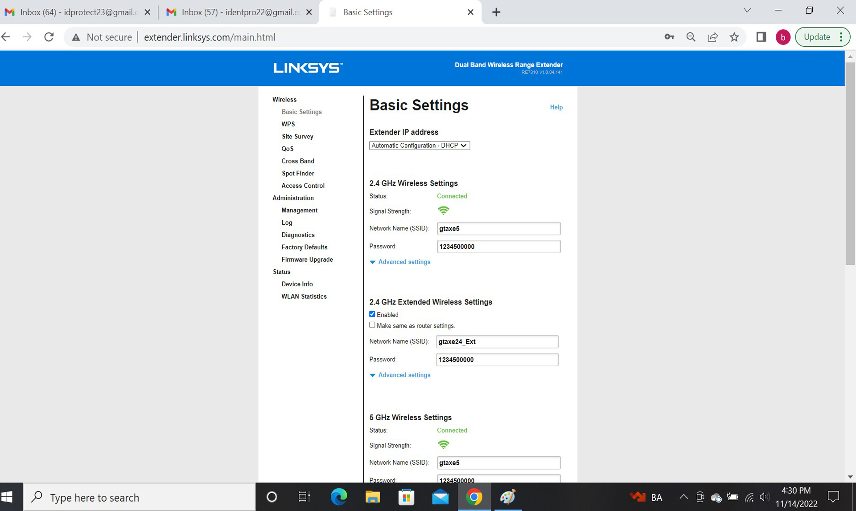Click the browser forward arrow
856x511 pixels.
pos(27,37)
